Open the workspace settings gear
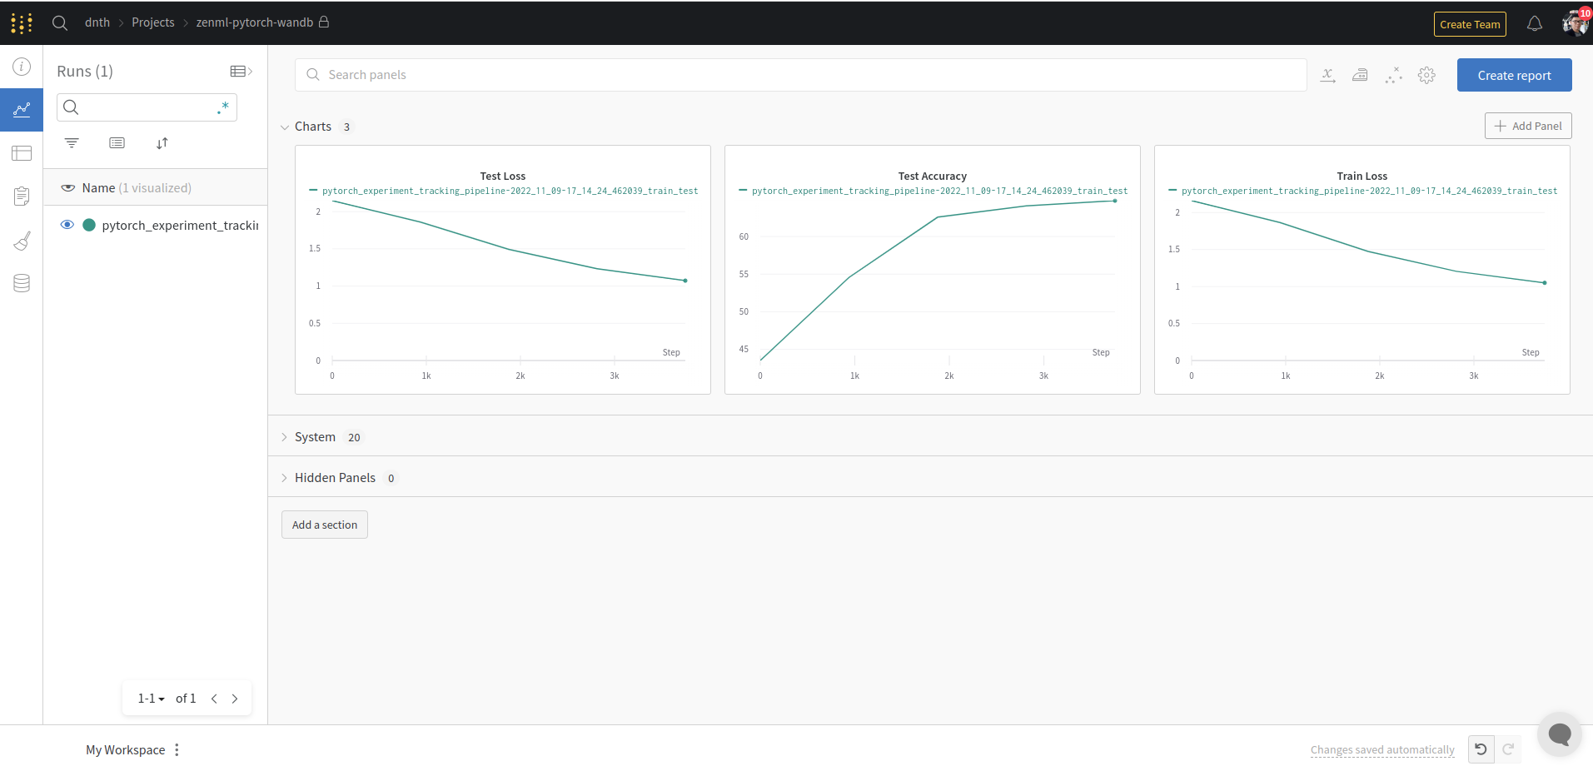1593x771 pixels. tap(1427, 75)
